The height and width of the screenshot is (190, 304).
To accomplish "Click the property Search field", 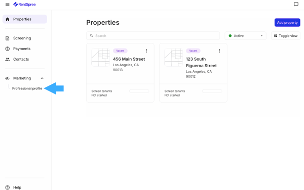I will pos(153,36).
